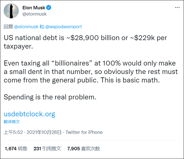Open @elonmusk mention in the reply line

(x=26, y=27)
